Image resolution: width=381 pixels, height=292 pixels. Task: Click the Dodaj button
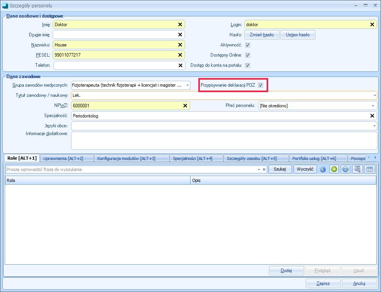click(286, 271)
